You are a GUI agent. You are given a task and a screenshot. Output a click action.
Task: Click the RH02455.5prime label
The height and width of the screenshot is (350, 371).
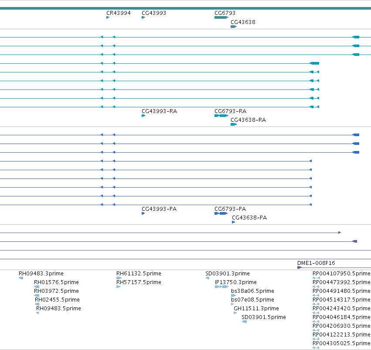coord(57,299)
